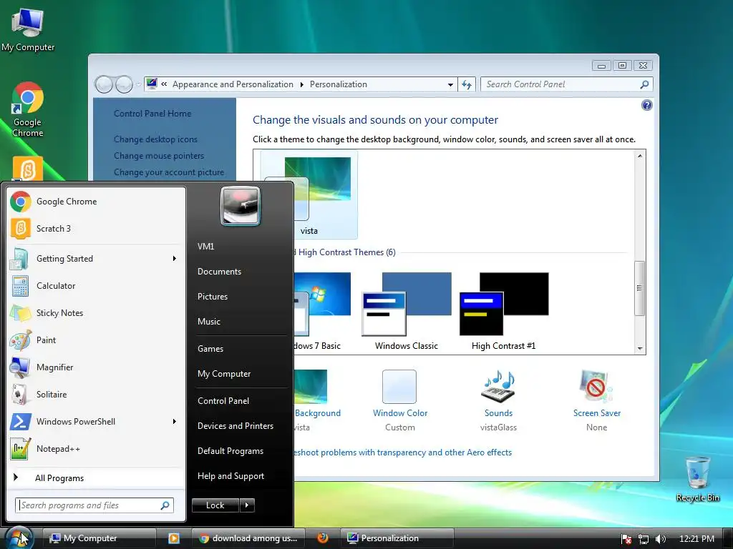The height and width of the screenshot is (549, 733).
Task: Click Change your account picture link
Action: tap(169, 172)
